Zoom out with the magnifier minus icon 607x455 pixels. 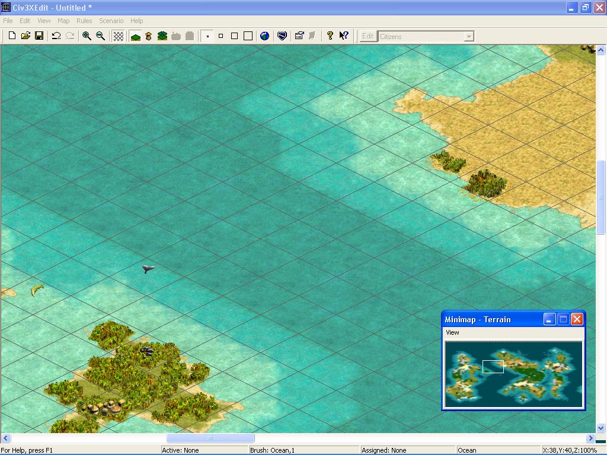click(x=100, y=36)
